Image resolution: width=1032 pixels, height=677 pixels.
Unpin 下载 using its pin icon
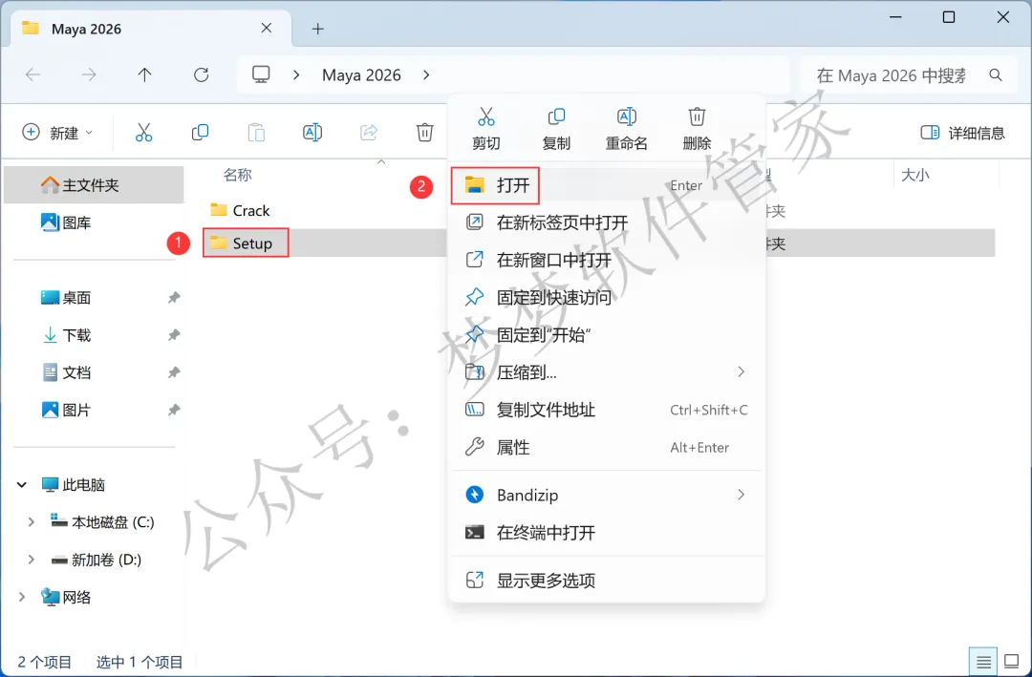click(x=173, y=335)
